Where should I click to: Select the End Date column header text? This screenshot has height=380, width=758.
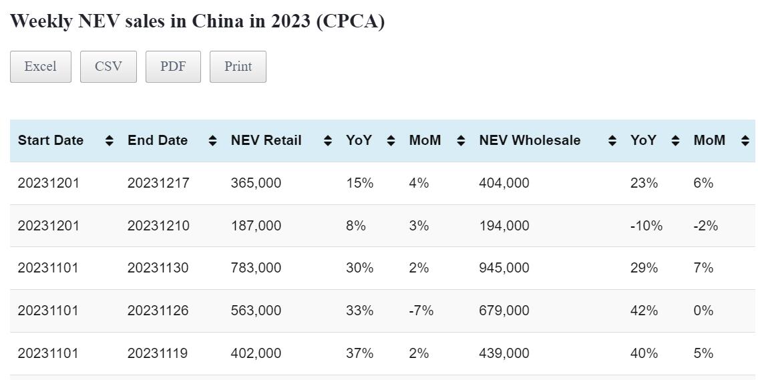pos(158,141)
